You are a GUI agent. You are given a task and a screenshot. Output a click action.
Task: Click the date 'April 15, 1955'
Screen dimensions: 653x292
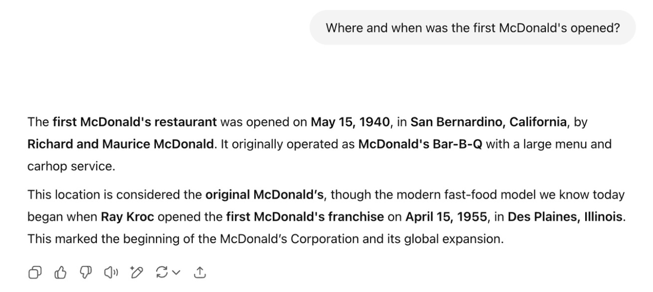(x=446, y=217)
